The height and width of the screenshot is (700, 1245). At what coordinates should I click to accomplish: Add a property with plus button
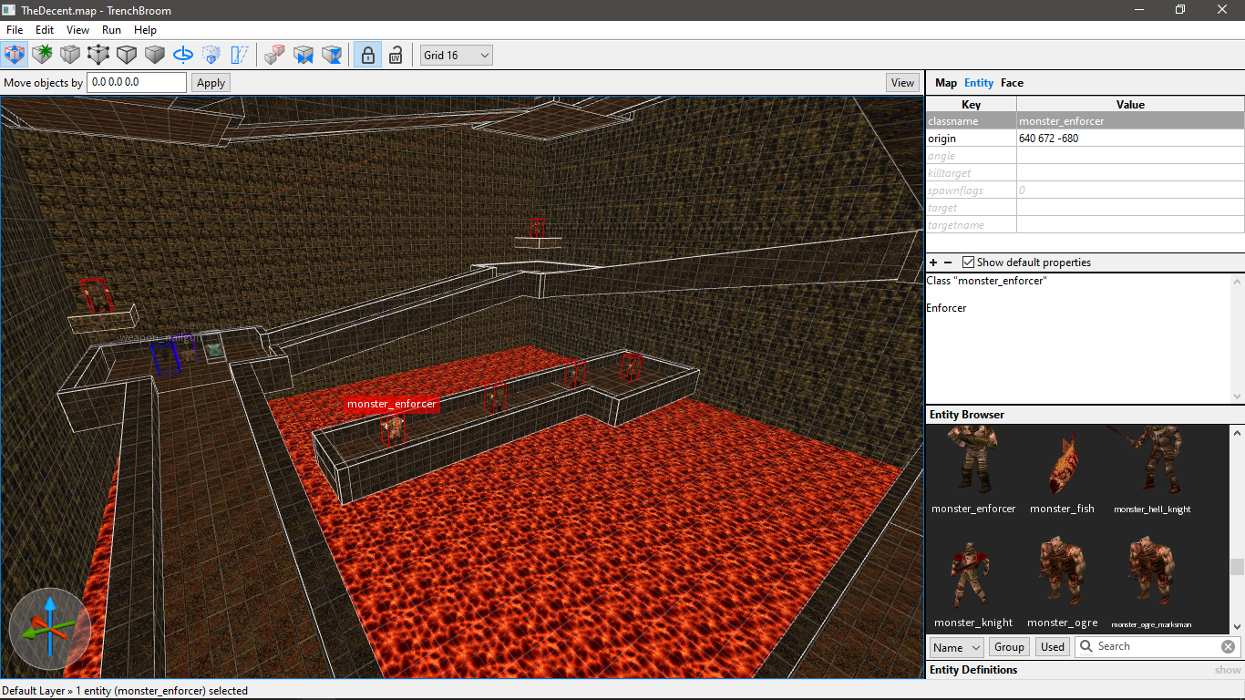tap(933, 262)
